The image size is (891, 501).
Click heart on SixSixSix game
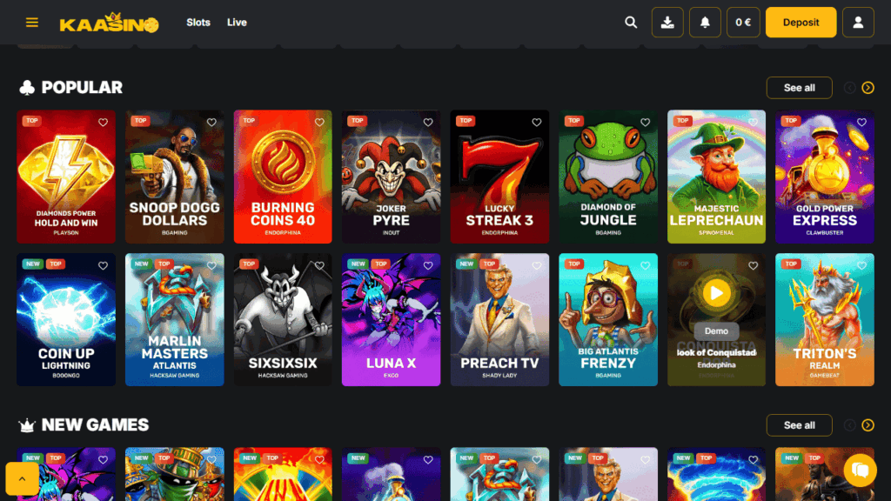click(319, 265)
